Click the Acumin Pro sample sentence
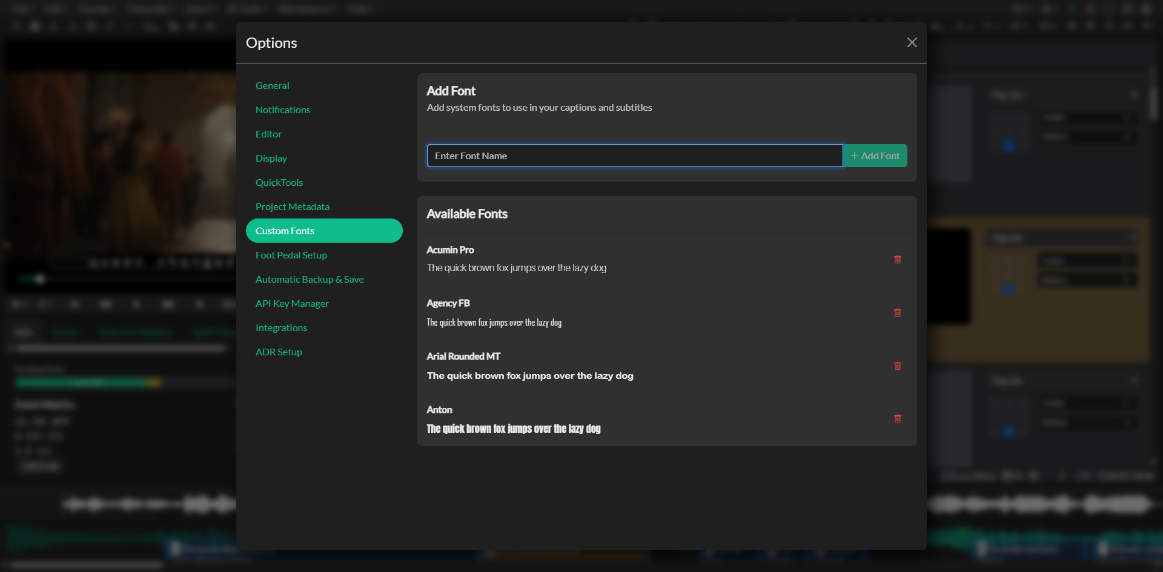 click(x=517, y=268)
